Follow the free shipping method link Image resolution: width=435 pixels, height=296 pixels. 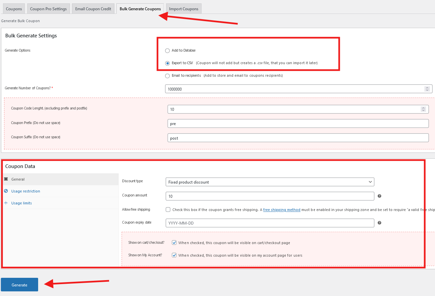pyautogui.click(x=281, y=210)
